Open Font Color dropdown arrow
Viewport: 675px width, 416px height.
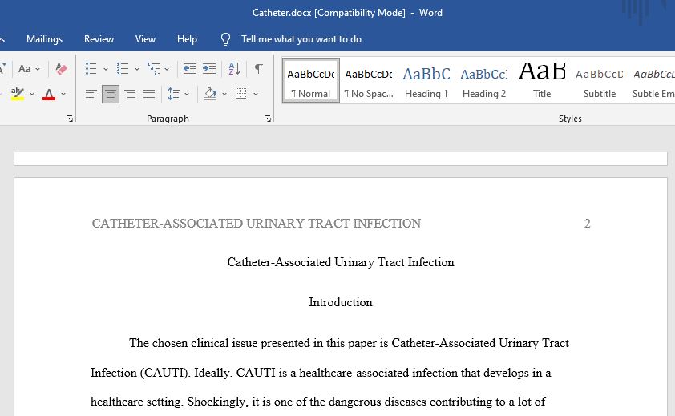pos(63,94)
